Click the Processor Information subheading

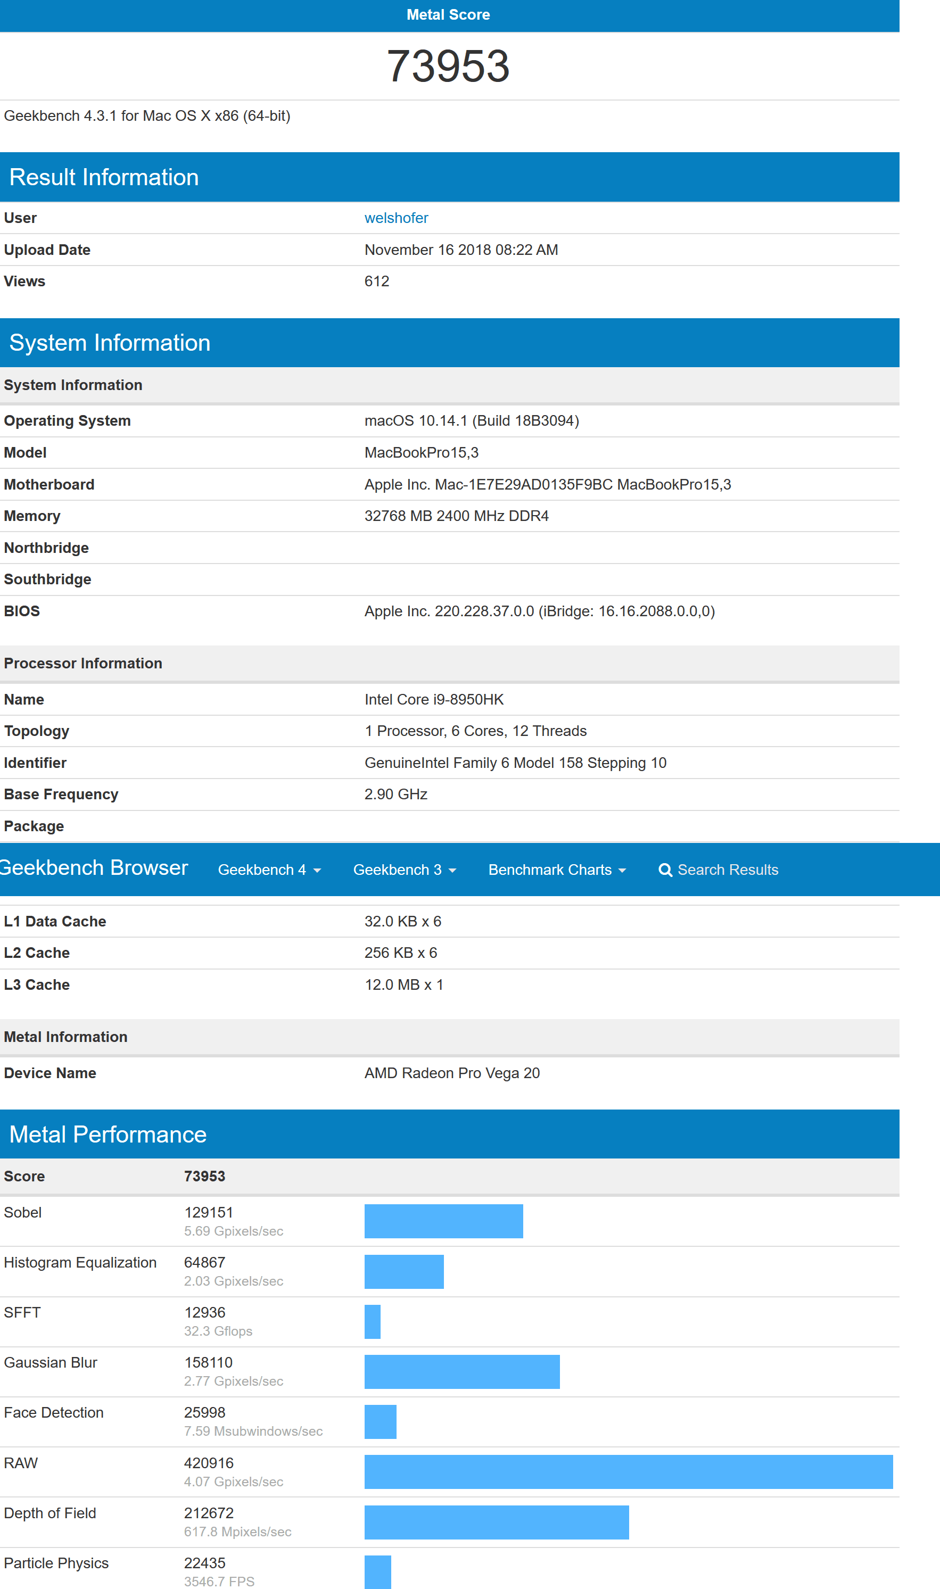coord(83,663)
